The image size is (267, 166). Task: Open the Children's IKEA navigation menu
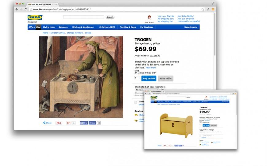(107, 27)
